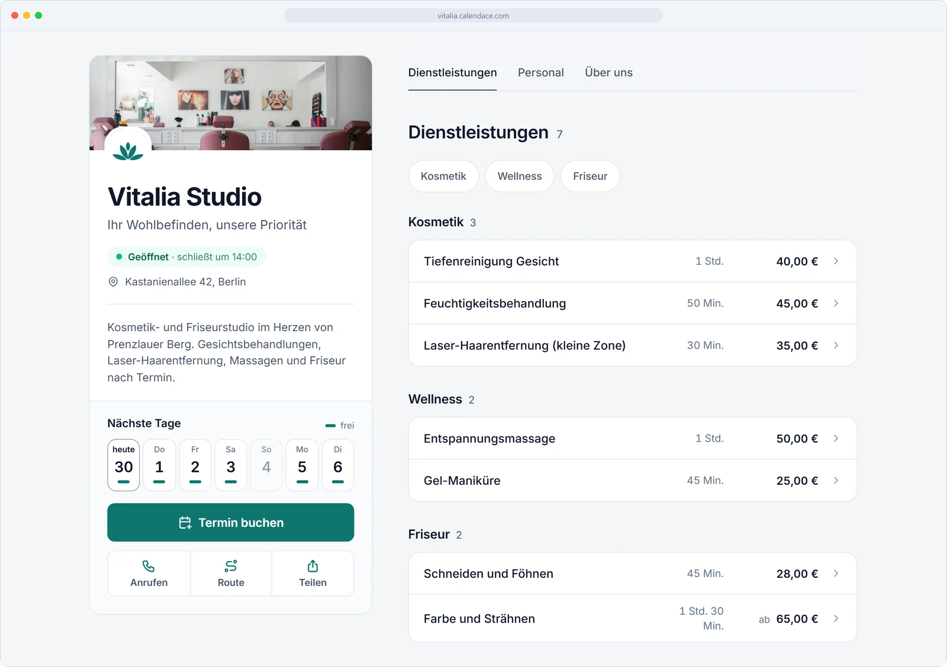Click the Anrufen button

coord(149,574)
